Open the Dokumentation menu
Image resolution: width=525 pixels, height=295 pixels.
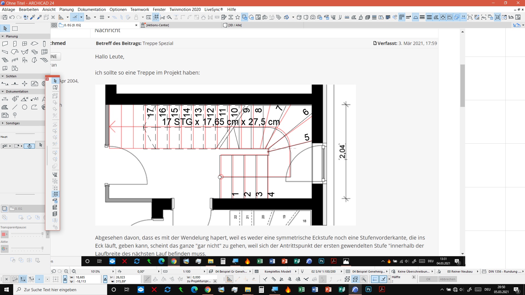[92, 10]
